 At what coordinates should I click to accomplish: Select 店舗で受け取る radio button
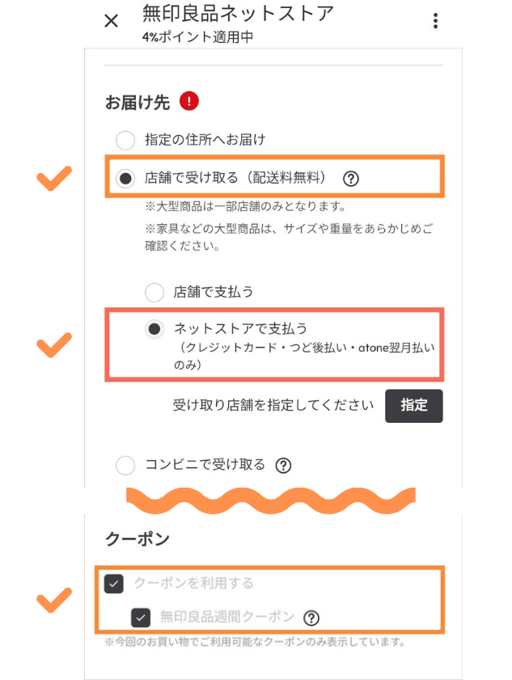[x=125, y=179]
